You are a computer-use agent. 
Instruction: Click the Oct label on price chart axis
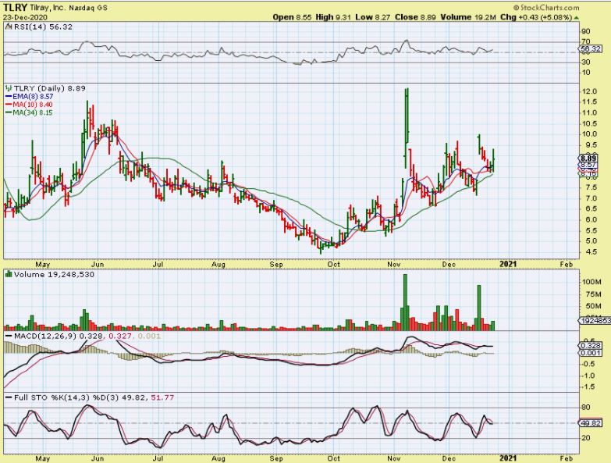[x=334, y=265]
